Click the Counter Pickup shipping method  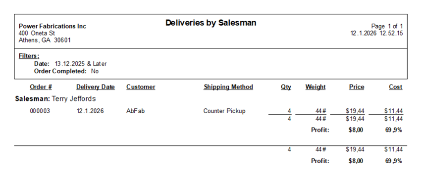coord(224,111)
